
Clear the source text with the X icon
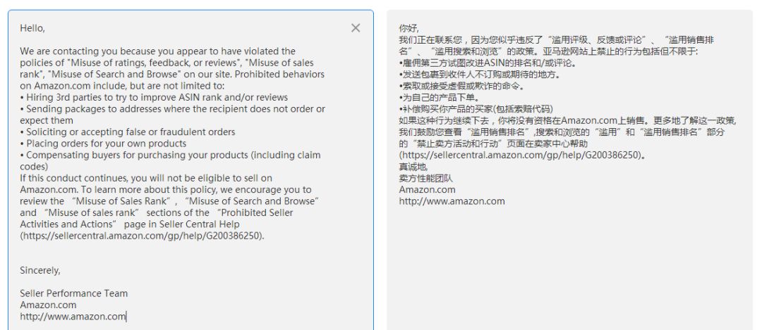(356, 28)
